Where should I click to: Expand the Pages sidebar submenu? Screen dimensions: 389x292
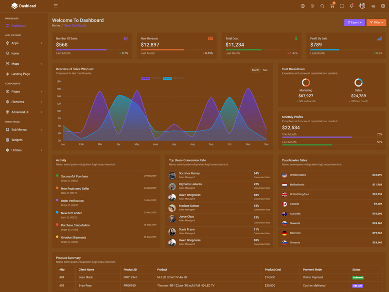pyautogui.click(x=24, y=91)
